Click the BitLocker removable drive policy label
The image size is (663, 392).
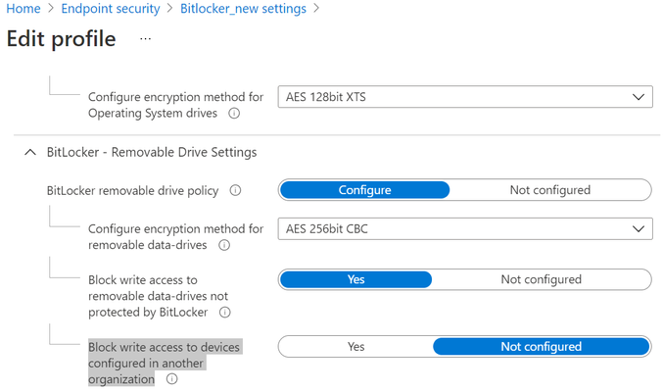point(132,190)
